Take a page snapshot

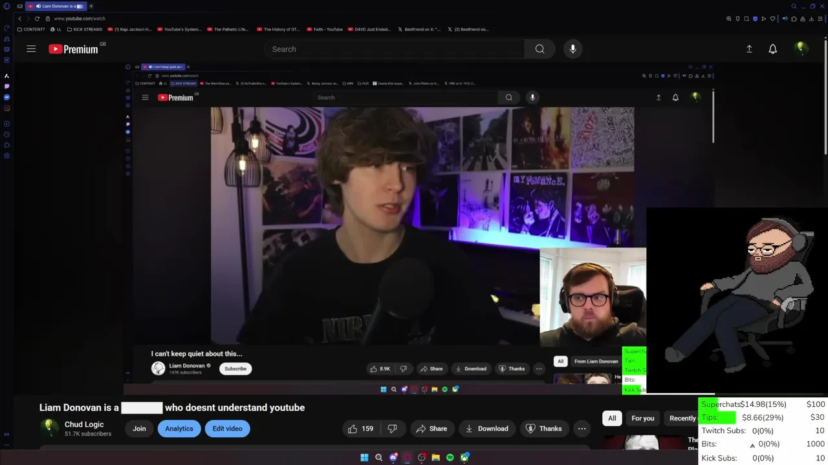pyautogui.click(x=746, y=19)
